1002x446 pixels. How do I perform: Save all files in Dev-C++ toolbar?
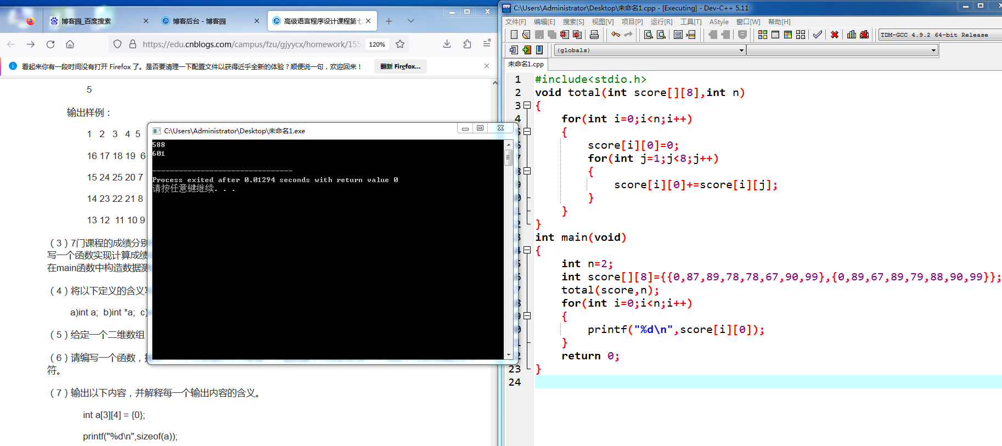[552, 35]
